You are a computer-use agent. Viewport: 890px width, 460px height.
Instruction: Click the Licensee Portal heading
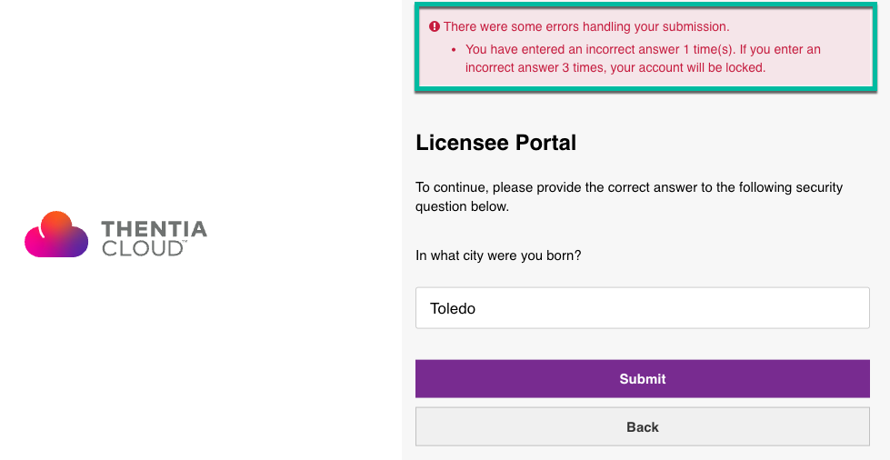pyautogui.click(x=496, y=143)
